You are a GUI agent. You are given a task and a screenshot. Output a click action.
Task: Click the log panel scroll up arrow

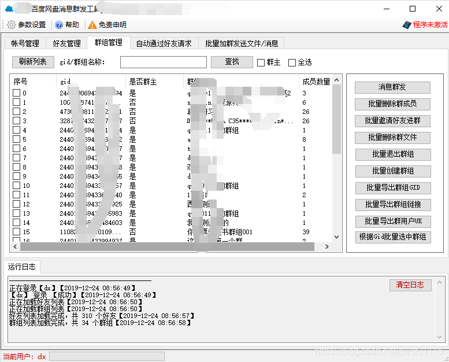(439, 283)
